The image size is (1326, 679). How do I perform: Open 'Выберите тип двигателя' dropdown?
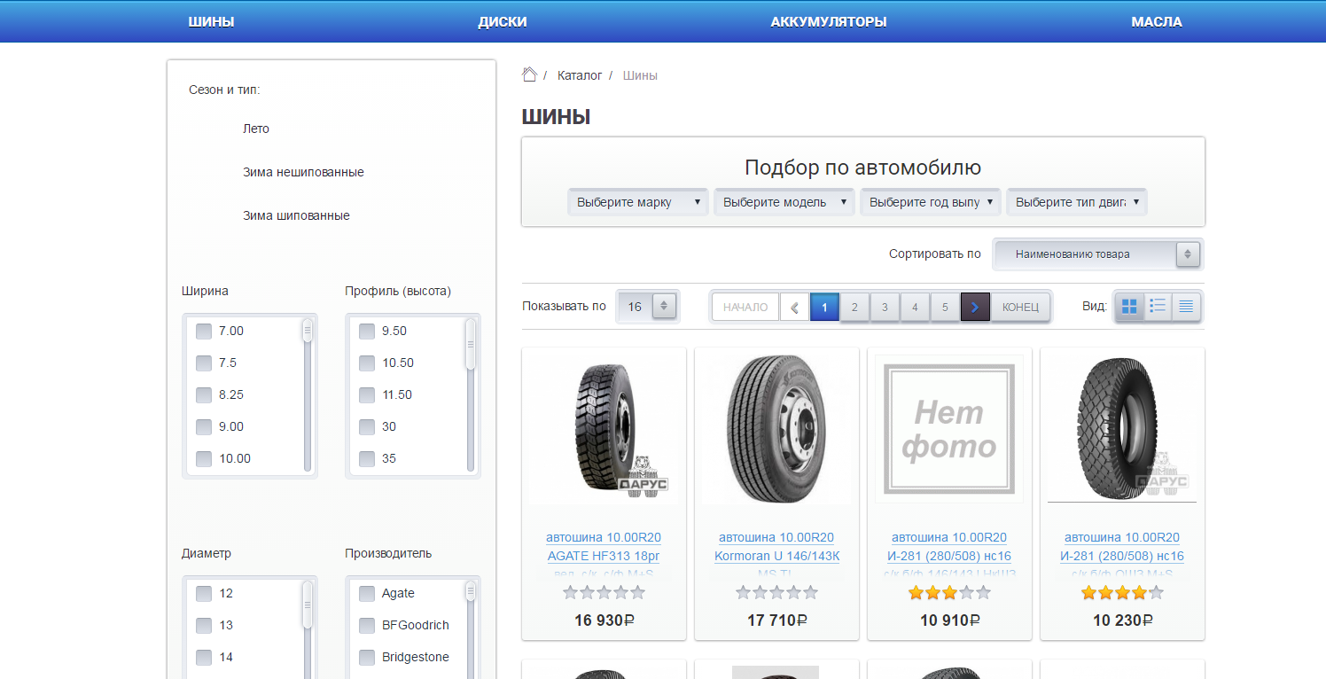click(x=1077, y=202)
